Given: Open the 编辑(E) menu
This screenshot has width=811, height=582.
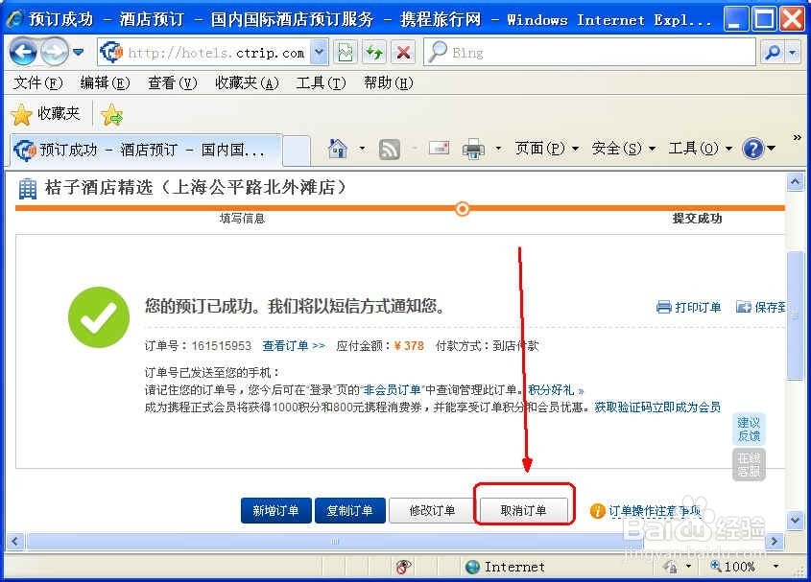Looking at the screenshot, I should click(x=105, y=82).
